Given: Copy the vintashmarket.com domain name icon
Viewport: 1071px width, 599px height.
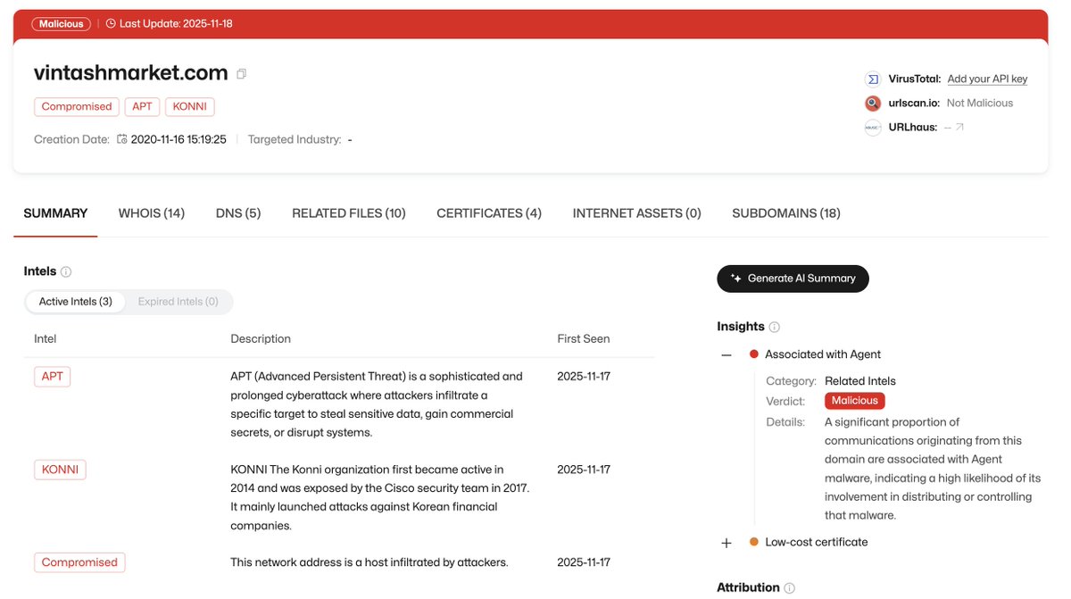Looking at the screenshot, I should [242, 74].
